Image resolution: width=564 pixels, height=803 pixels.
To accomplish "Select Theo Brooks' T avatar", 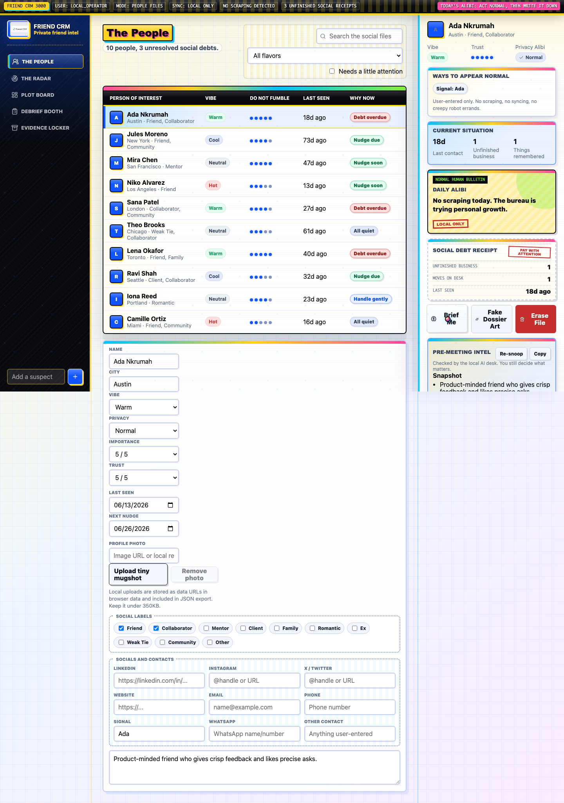I will (116, 231).
